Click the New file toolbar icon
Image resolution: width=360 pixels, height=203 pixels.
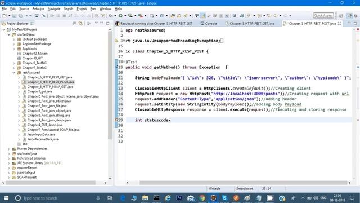click(x=4, y=16)
